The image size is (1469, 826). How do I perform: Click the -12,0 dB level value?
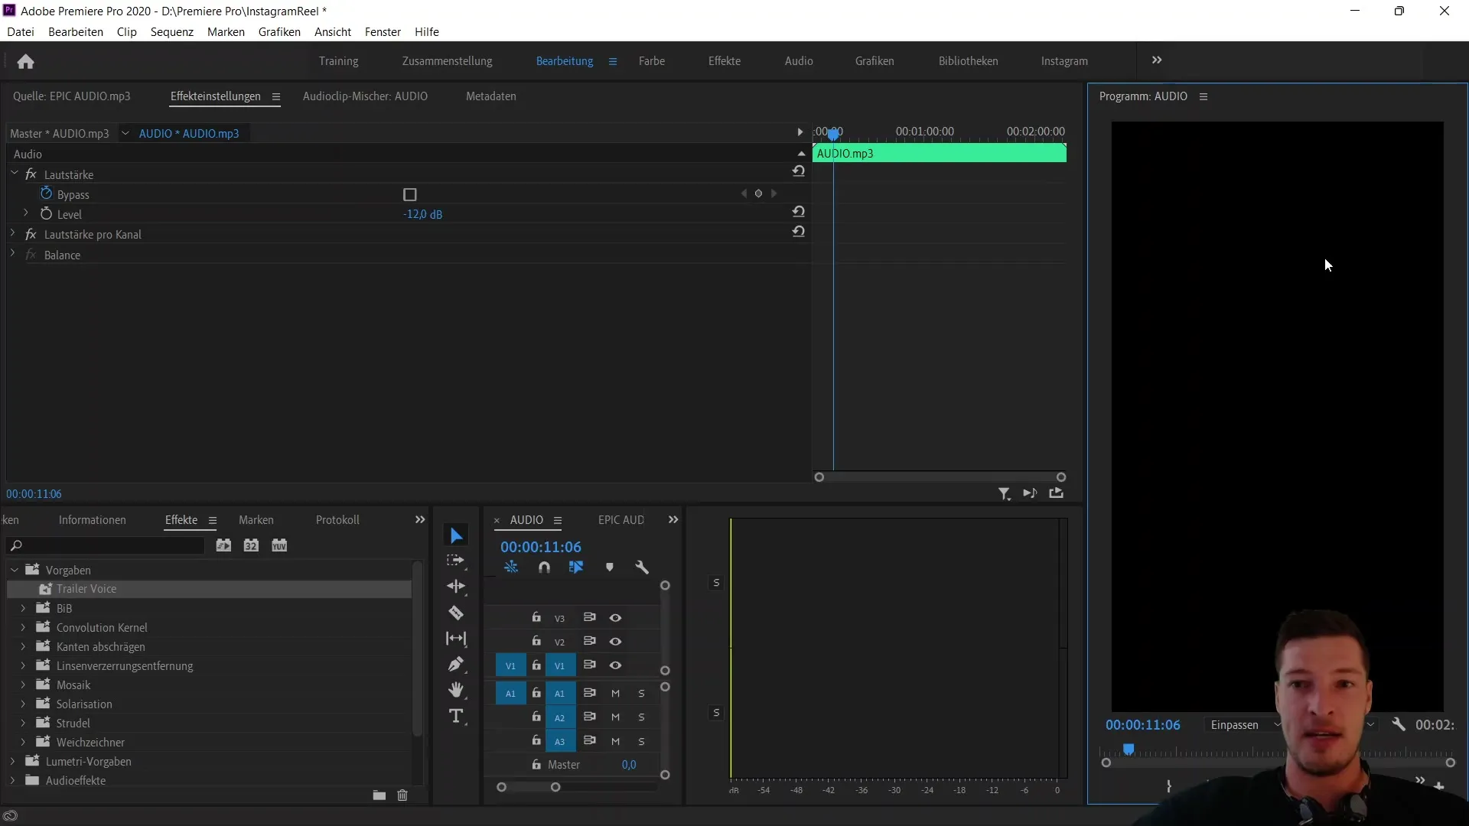pyautogui.click(x=422, y=214)
